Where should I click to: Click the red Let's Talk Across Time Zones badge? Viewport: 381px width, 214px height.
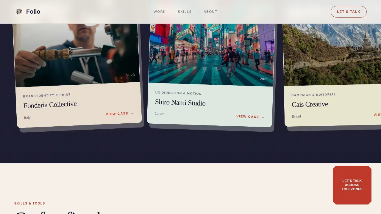click(352, 185)
